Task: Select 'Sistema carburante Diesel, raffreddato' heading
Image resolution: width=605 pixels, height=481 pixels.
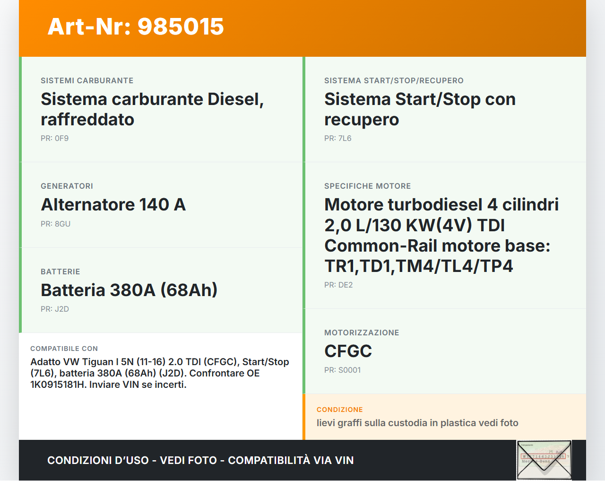Action: (x=152, y=109)
